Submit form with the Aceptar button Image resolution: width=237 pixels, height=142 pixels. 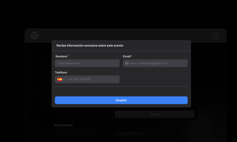[121, 100]
